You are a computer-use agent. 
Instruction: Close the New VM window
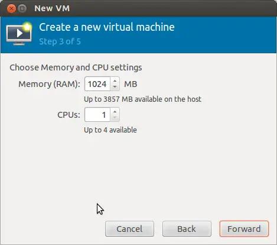coord(11,8)
